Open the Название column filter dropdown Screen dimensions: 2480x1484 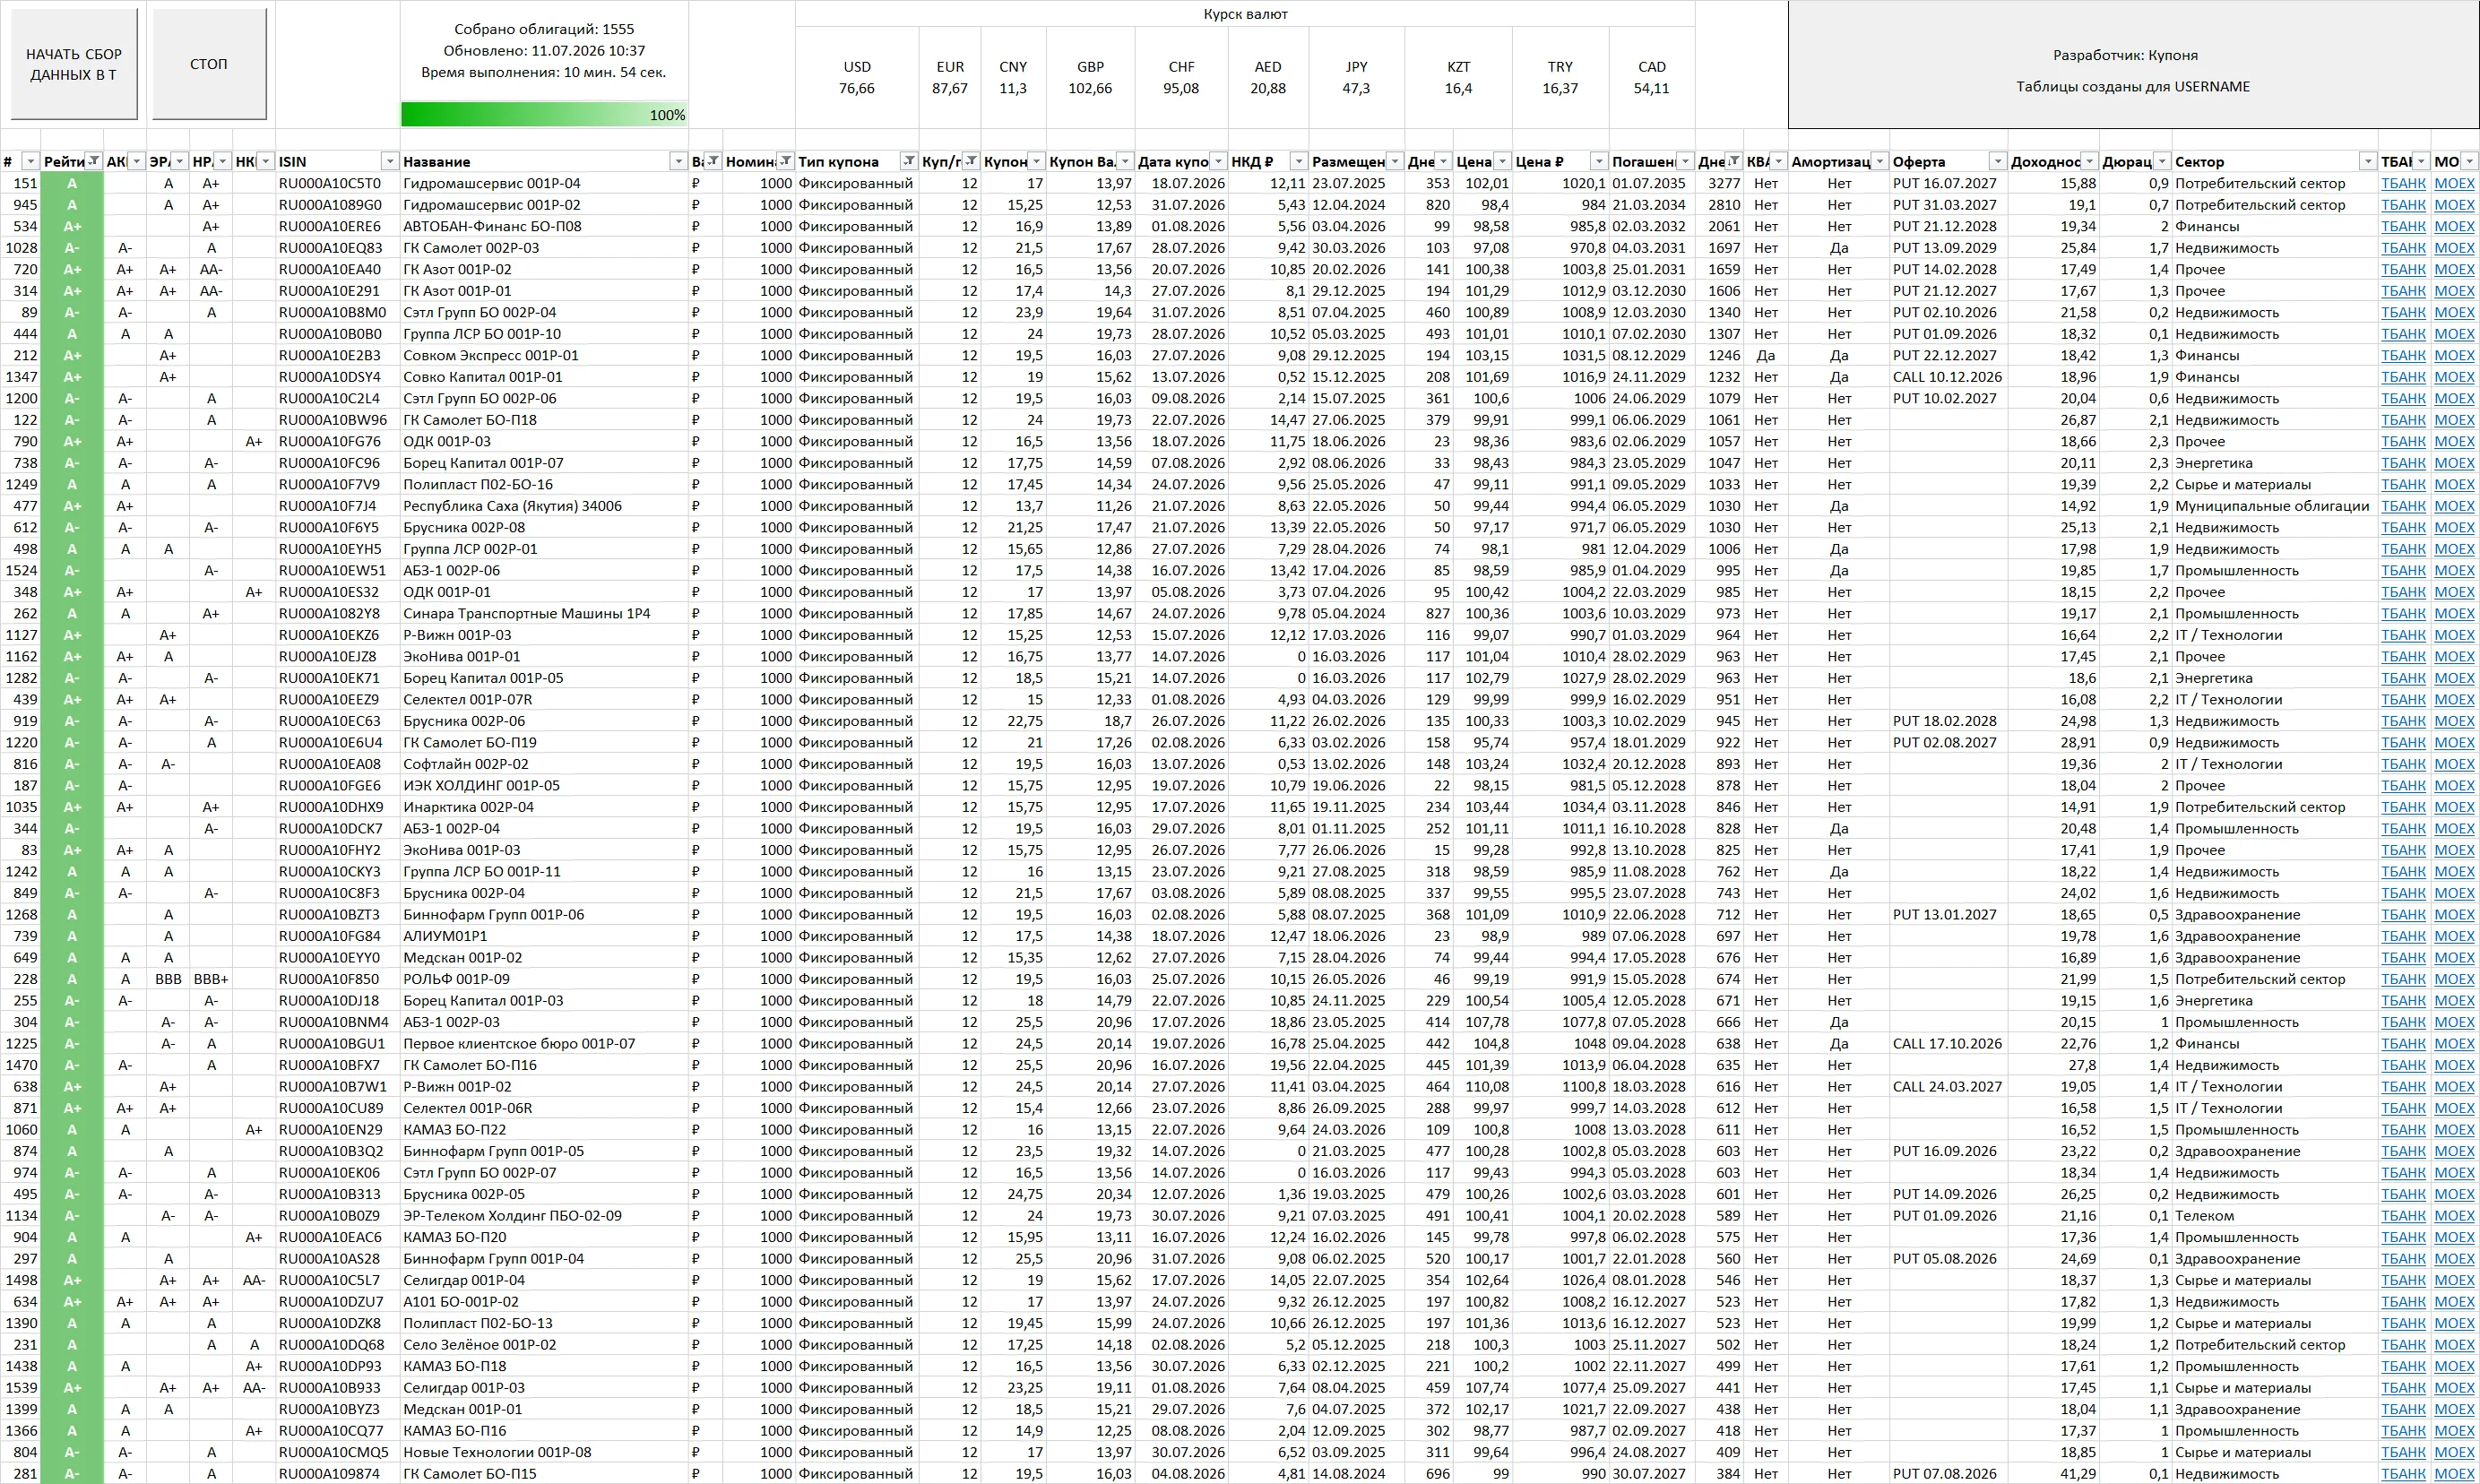(x=678, y=162)
